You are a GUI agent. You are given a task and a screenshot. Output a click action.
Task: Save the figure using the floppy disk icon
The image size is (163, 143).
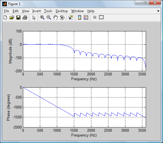pos(18,18)
